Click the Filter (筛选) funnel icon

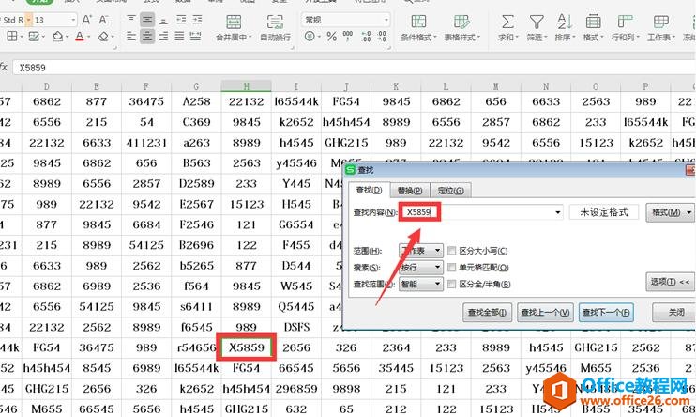pos(537,21)
